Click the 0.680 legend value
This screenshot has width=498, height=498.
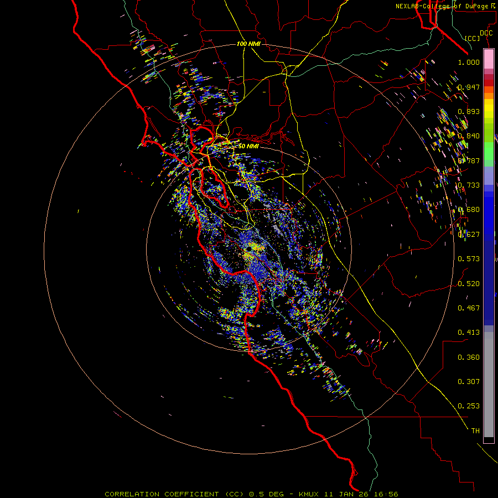coord(469,210)
